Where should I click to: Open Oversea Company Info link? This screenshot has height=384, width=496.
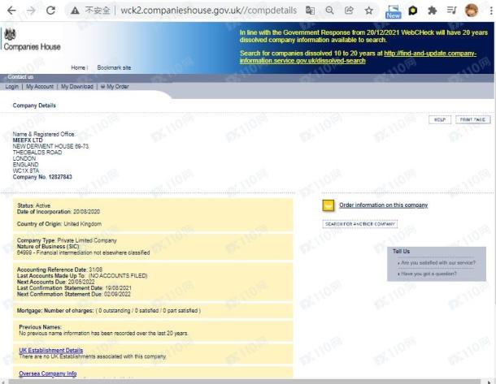tap(48, 373)
